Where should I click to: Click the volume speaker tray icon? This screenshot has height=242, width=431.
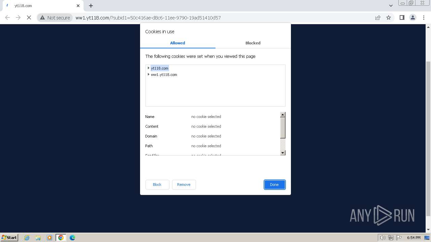click(383, 238)
